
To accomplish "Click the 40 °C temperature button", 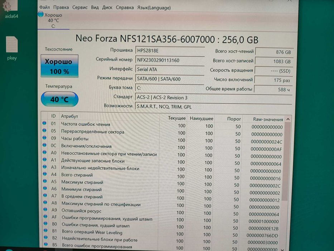I will (59, 99).
